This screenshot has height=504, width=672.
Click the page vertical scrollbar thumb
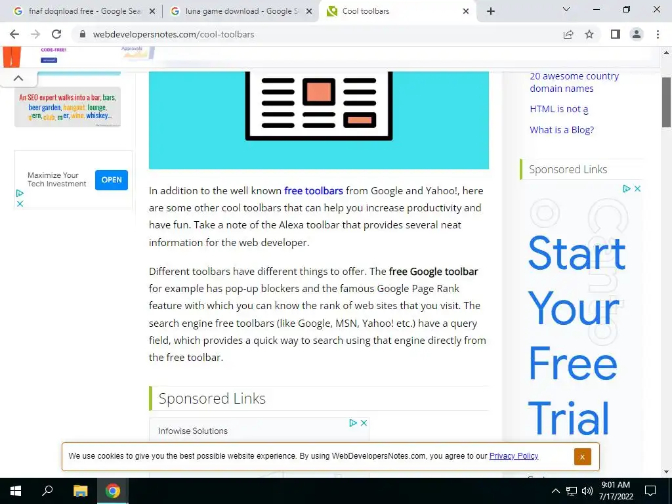pos(667,102)
